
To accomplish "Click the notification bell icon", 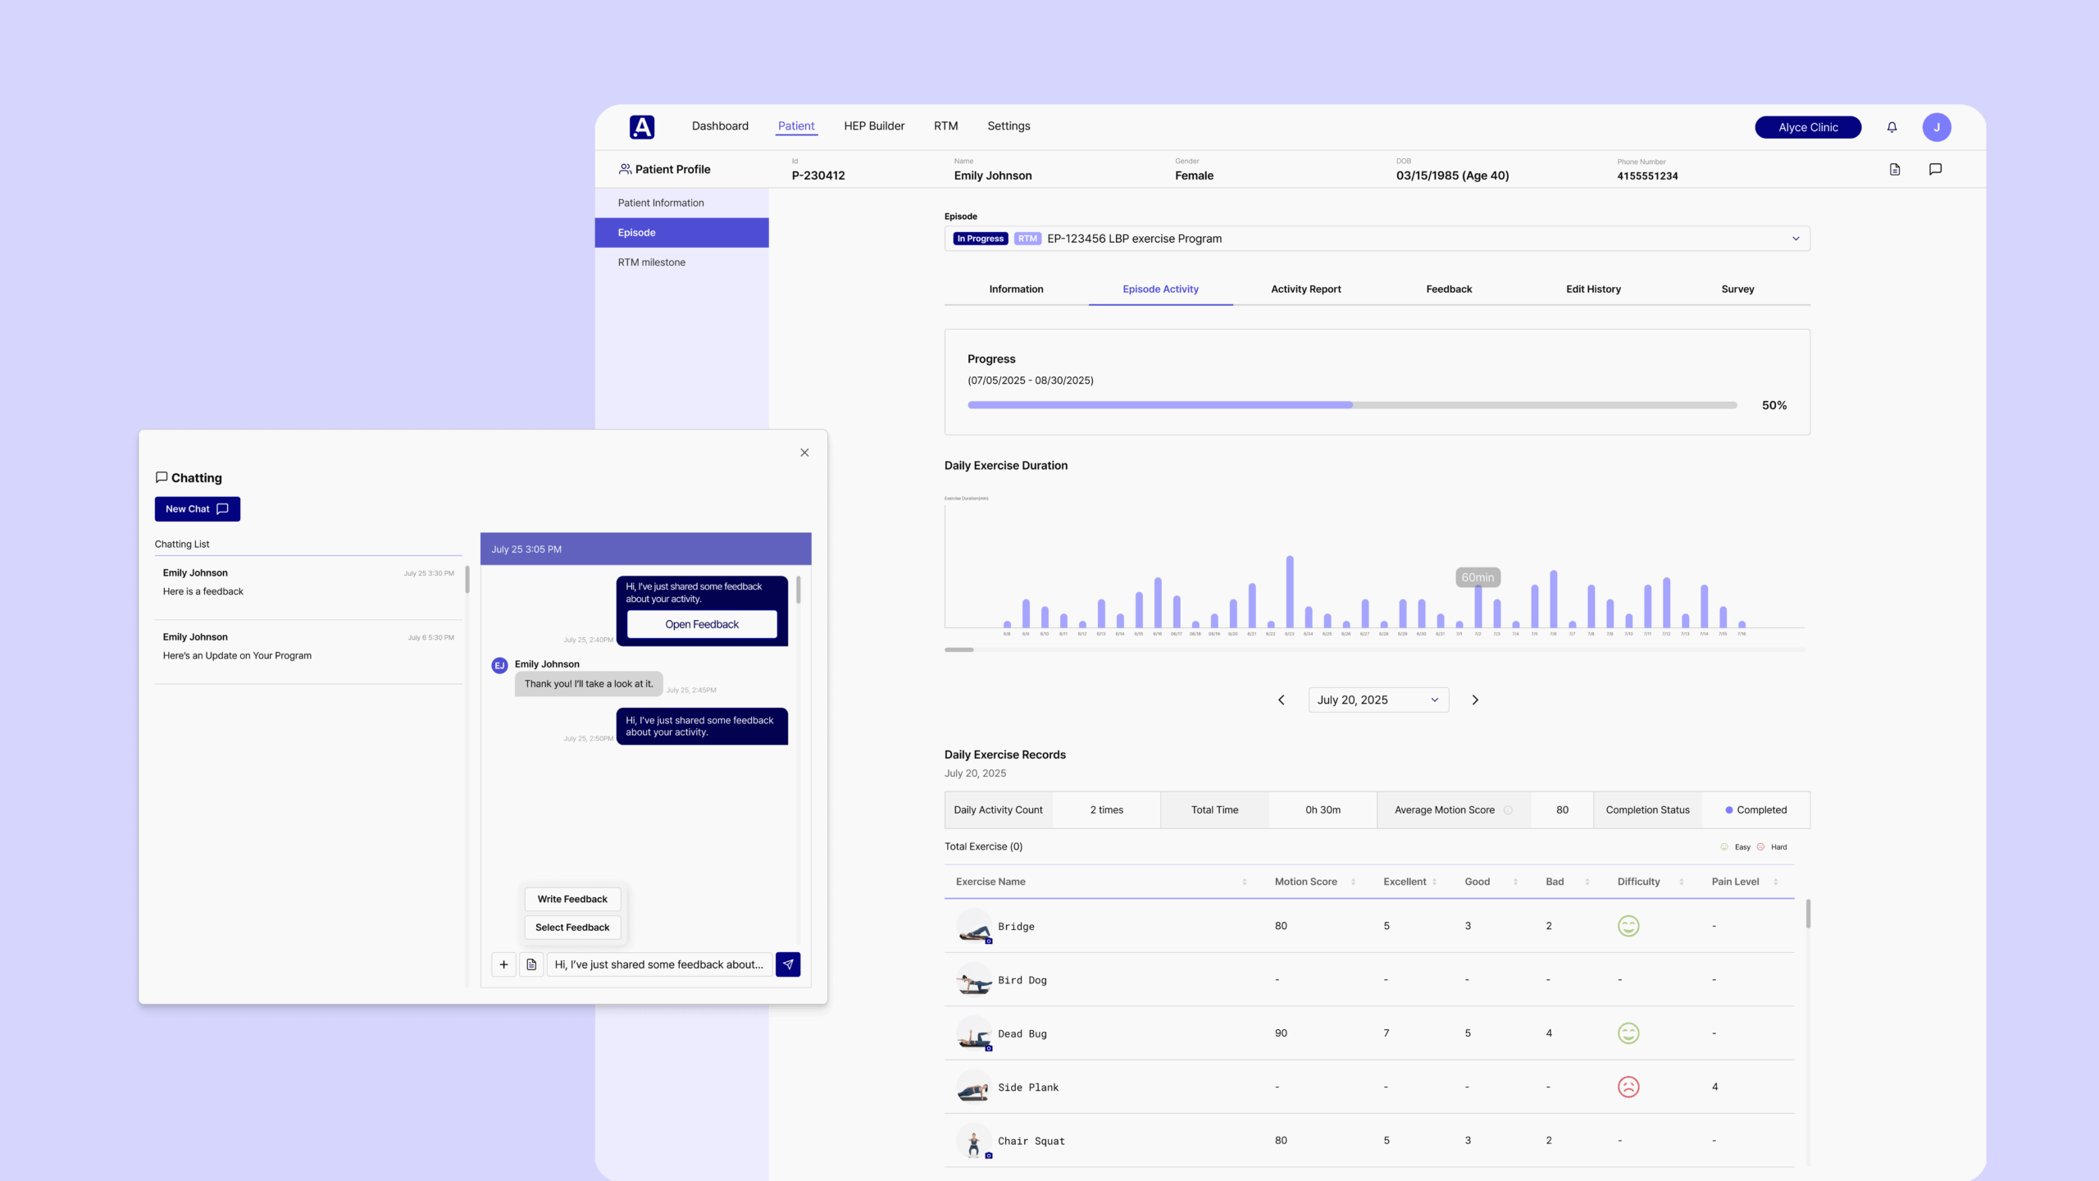I will coord(1892,127).
